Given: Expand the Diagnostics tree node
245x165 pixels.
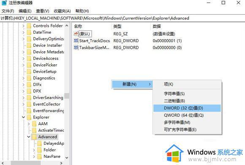Looking at the screenshot, I should click(23, 78).
